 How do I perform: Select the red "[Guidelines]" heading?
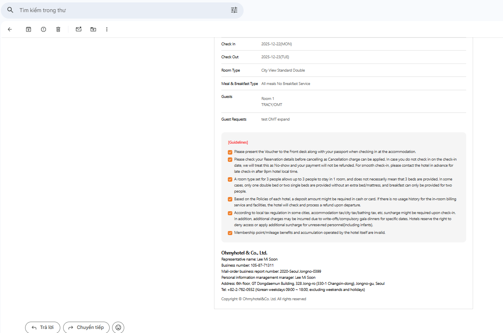click(x=238, y=142)
